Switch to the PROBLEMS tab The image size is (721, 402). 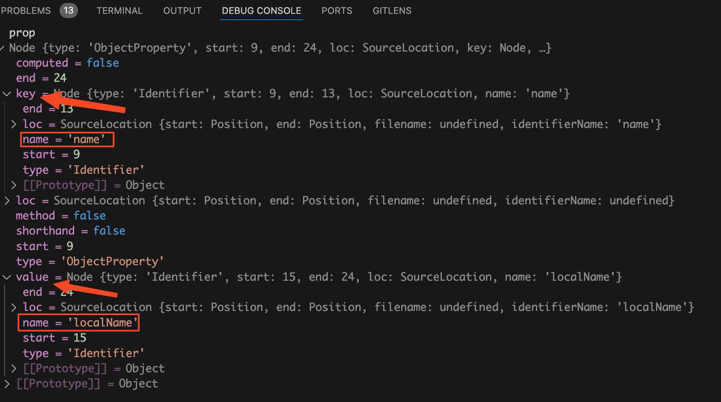pos(26,11)
